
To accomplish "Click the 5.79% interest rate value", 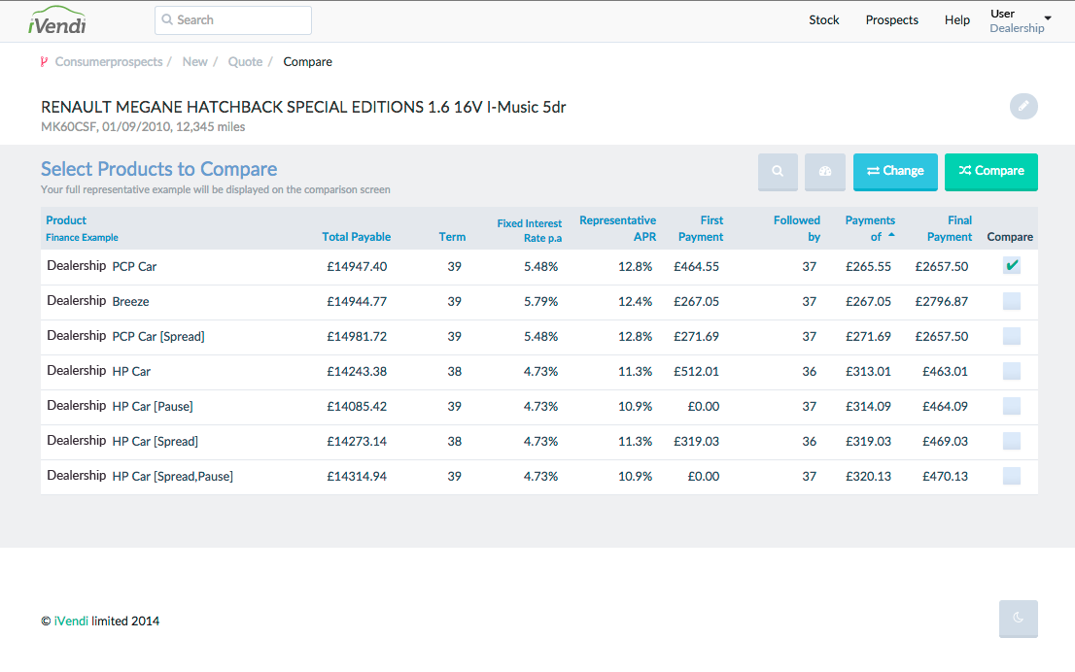I will click(x=541, y=301).
